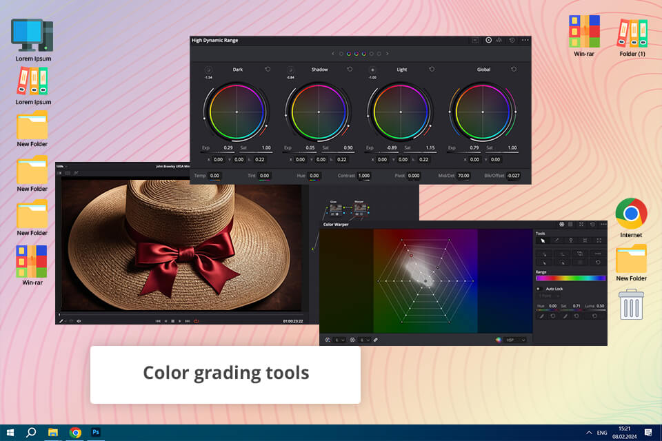Click the Mid/Det value field
The image size is (662, 441).
[x=463, y=176]
